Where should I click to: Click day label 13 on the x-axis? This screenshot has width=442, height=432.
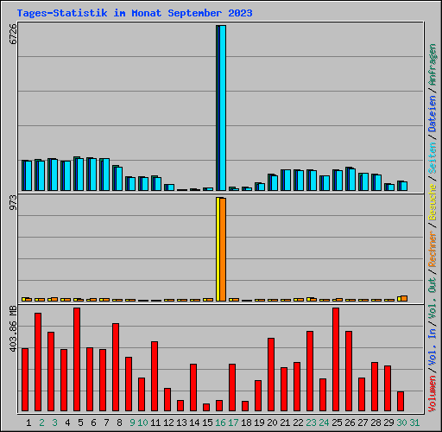pyautogui.click(x=181, y=422)
